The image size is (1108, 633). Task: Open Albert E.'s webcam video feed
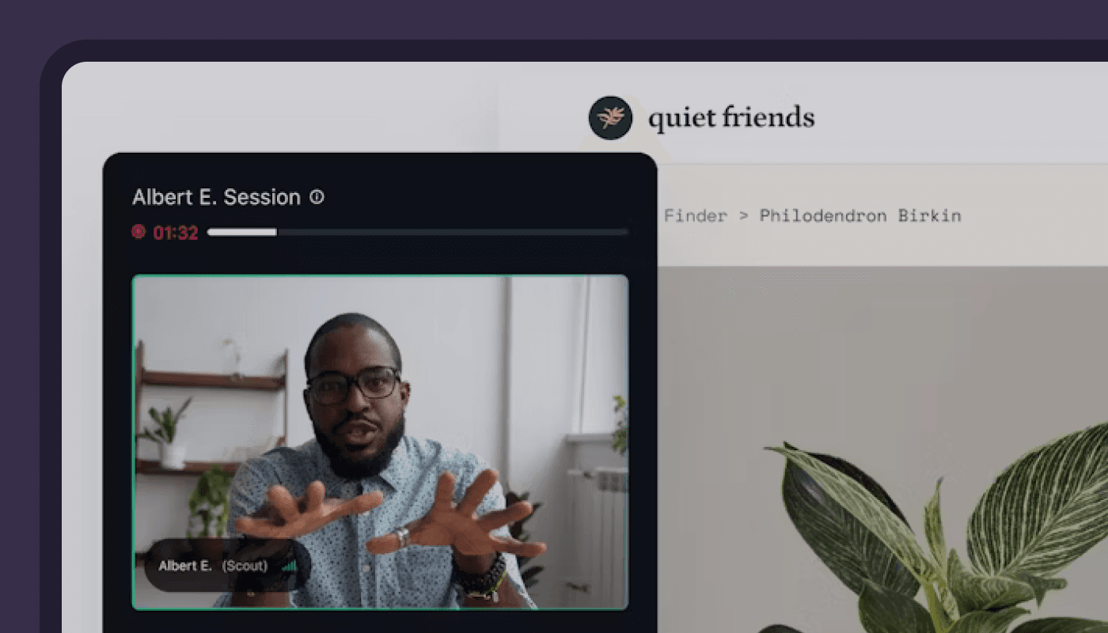point(380,442)
